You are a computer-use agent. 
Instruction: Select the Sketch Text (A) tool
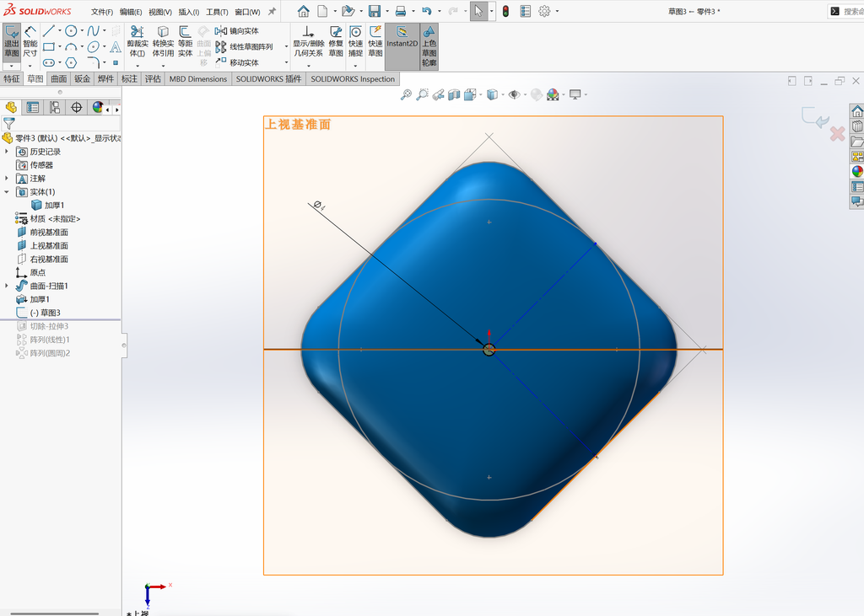point(116,47)
